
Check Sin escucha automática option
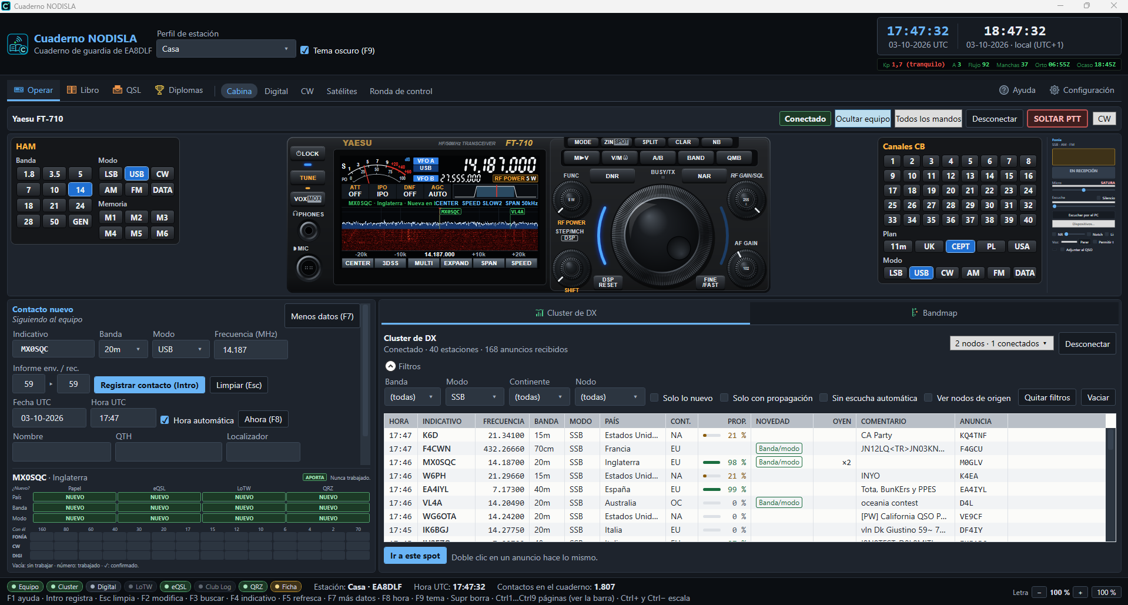pos(824,398)
